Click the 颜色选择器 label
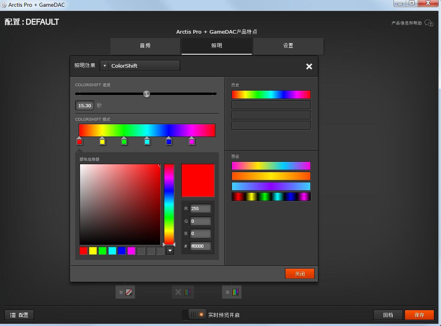 coord(89,159)
